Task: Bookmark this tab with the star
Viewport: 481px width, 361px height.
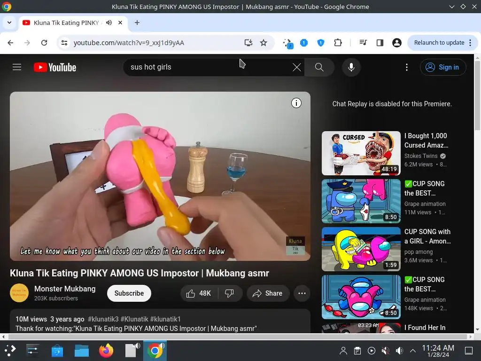Action: pos(264,43)
